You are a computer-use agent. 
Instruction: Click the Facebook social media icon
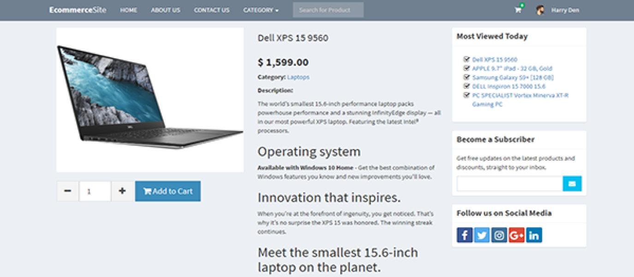[x=464, y=235]
